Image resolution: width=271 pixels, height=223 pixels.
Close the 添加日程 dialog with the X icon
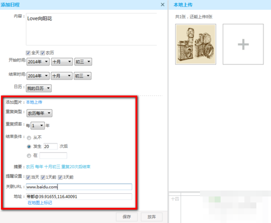163,4
